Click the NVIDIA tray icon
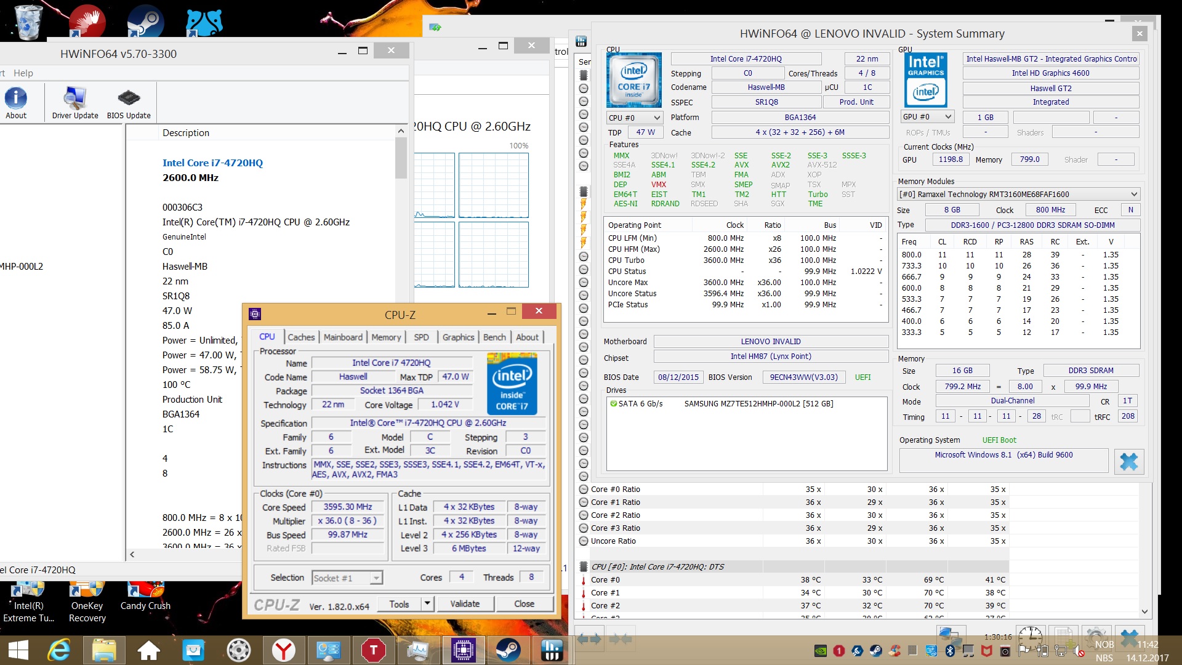The image size is (1182, 665). [x=820, y=651]
